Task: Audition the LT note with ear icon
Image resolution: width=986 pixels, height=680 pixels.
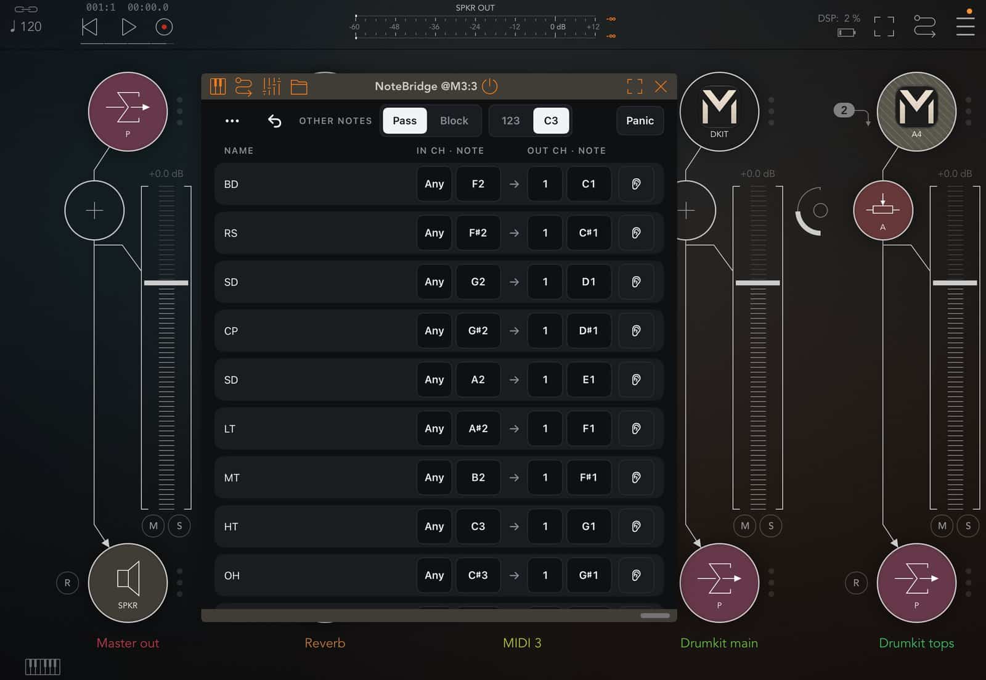Action: [636, 428]
